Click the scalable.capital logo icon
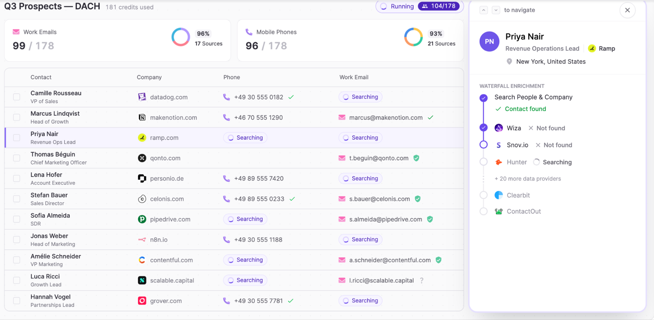 click(x=142, y=280)
